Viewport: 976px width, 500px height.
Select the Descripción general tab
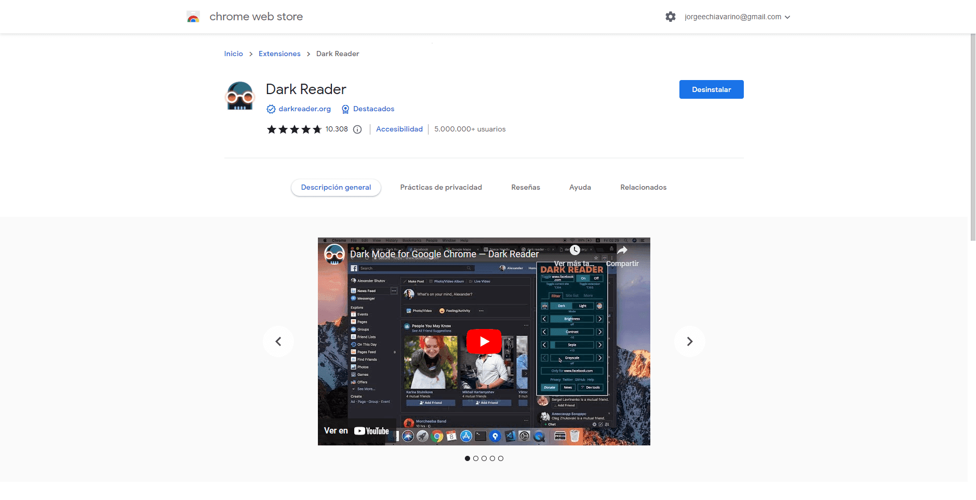[x=336, y=187]
